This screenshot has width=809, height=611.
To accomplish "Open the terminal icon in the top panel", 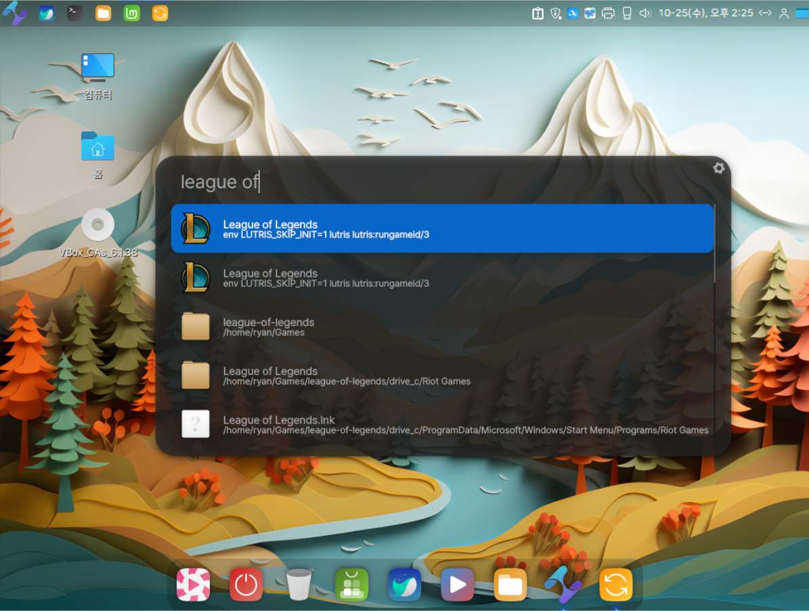I will point(75,13).
